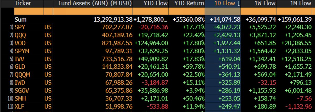Image resolution: width=315 pixels, height=112 pixels.
Task: Click the filter field under 1M Flow
Action: [x=295, y=11]
